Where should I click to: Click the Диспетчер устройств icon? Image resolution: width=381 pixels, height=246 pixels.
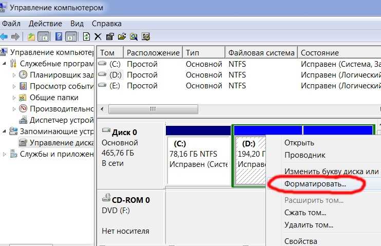click(x=23, y=120)
